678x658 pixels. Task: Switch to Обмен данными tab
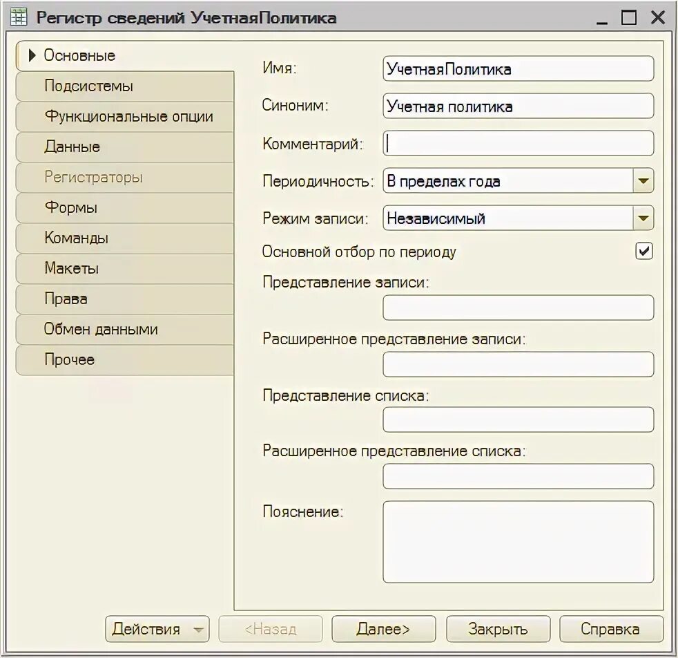coord(124,330)
